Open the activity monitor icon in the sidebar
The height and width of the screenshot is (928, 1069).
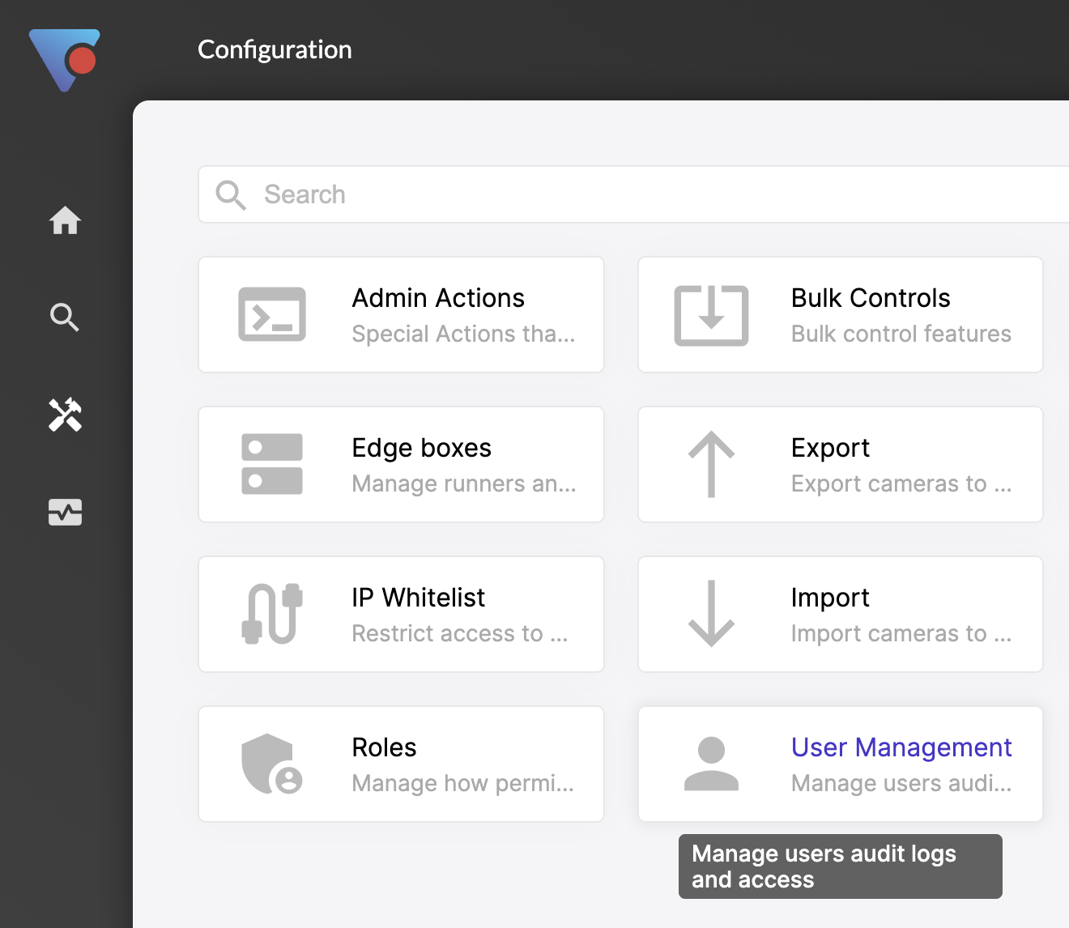click(x=65, y=512)
